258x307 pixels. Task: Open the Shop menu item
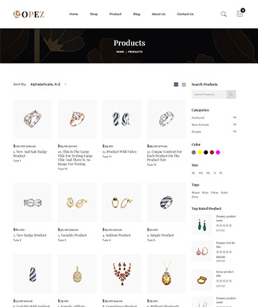pos(93,14)
